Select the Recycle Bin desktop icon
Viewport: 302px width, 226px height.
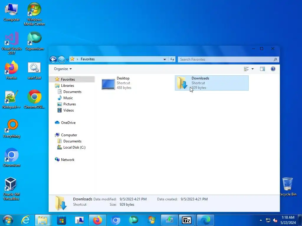coord(288,187)
